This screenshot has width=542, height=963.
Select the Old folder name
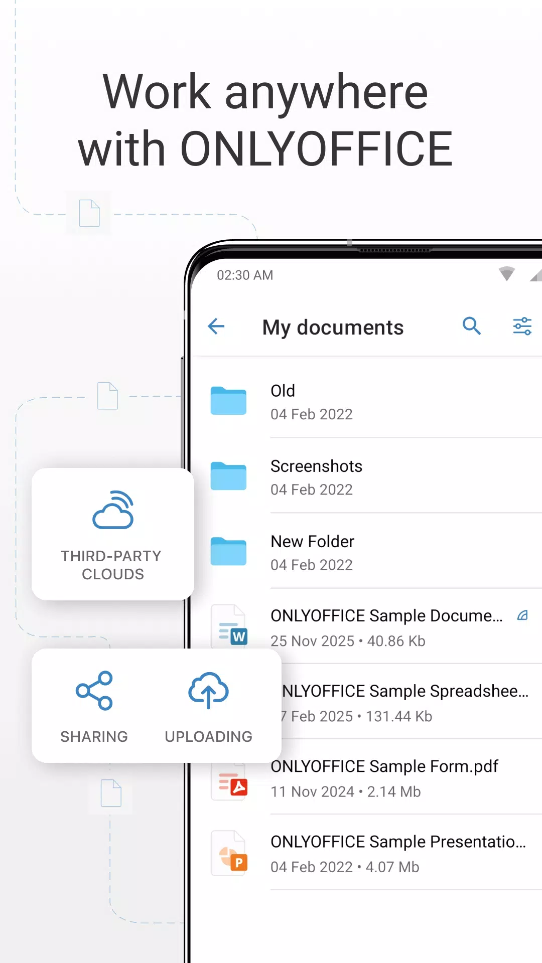[283, 391]
